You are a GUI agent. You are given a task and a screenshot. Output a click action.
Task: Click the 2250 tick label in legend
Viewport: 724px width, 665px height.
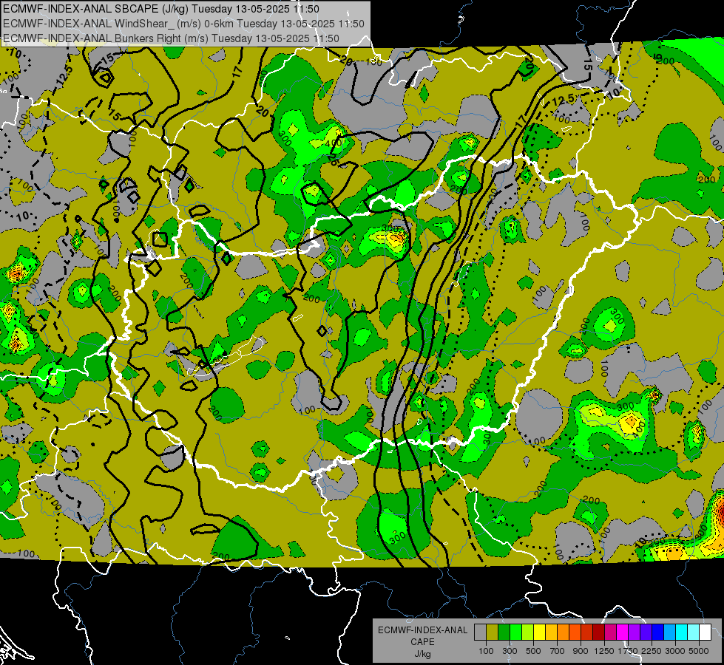tap(652, 651)
